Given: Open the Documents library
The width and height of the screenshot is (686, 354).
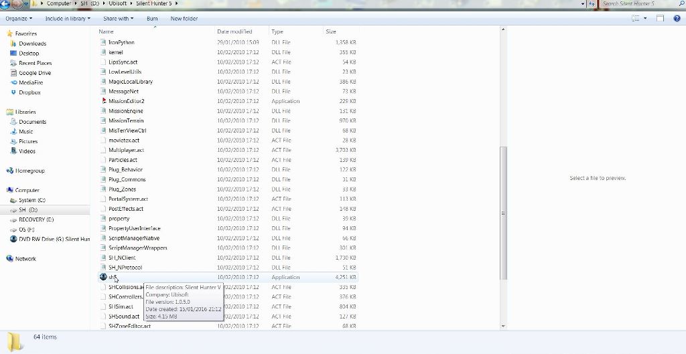Looking at the screenshot, I should pos(32,122).
